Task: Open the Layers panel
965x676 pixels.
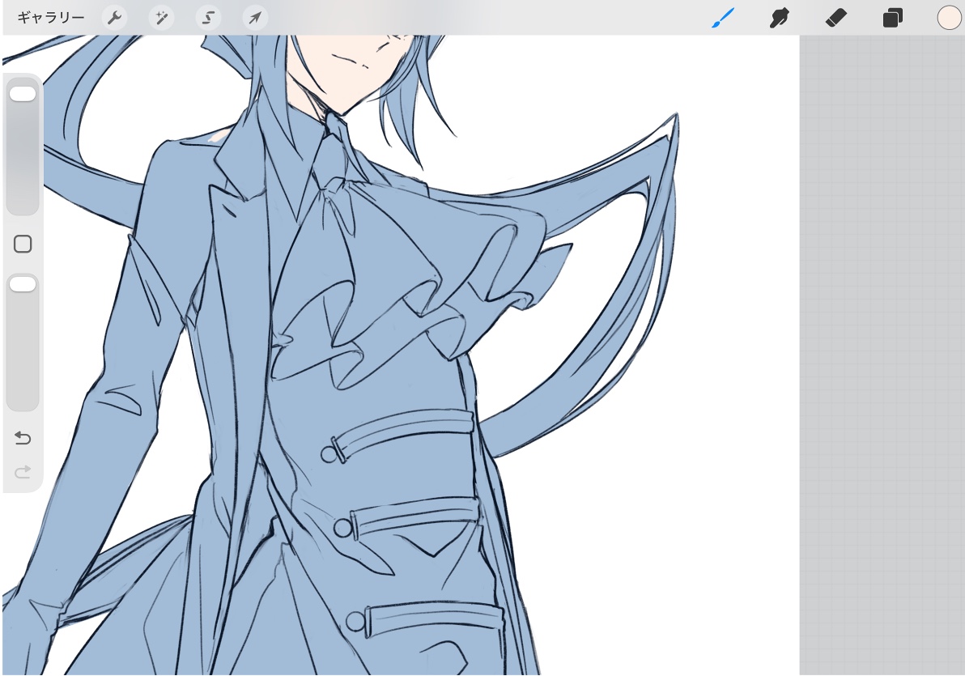Action: 892,18
